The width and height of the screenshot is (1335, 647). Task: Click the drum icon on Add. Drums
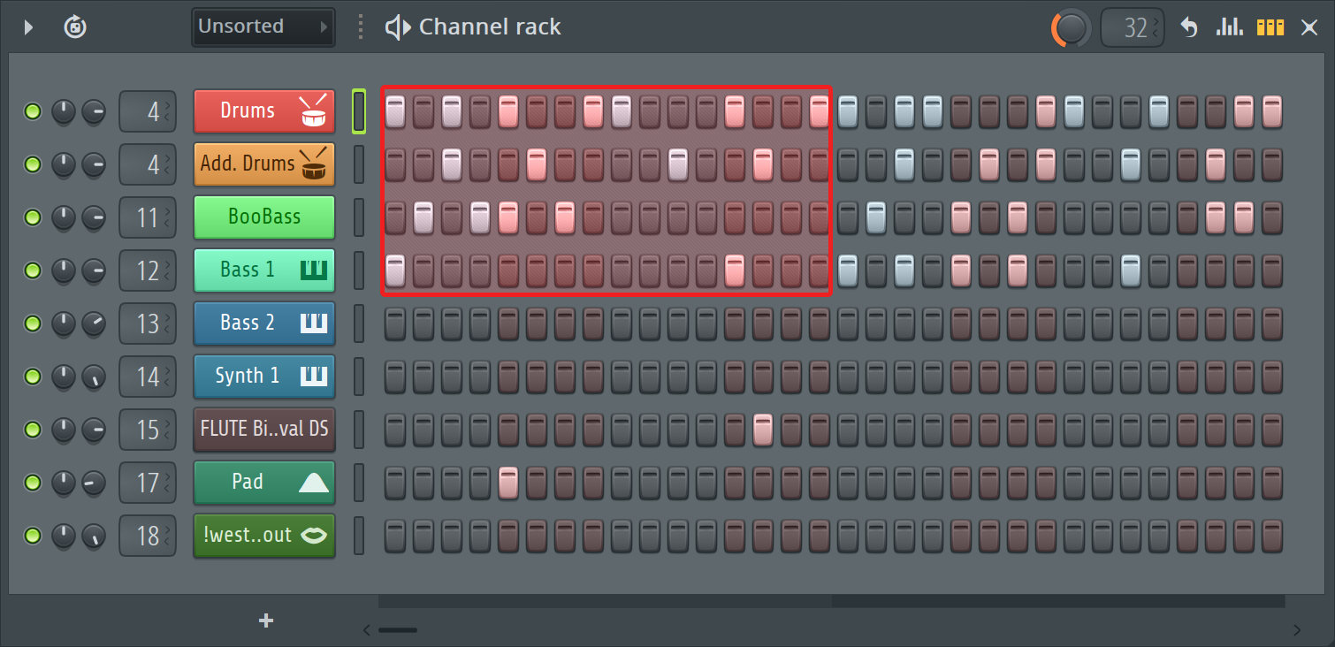314,164
